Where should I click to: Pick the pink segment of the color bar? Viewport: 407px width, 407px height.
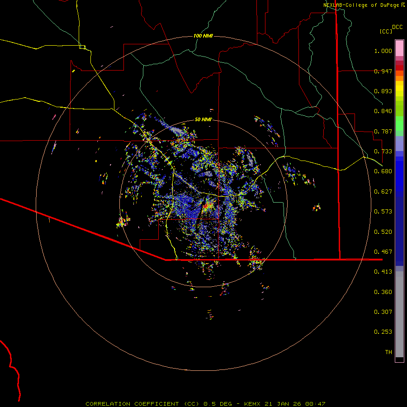pyautogui.click(x=399, y=48)
